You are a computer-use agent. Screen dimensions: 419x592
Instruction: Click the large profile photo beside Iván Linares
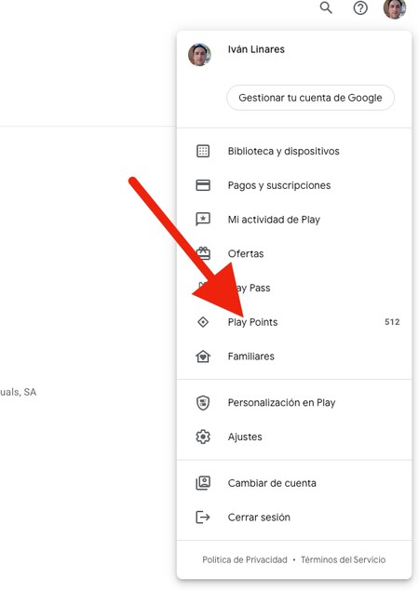pos(199,55)
